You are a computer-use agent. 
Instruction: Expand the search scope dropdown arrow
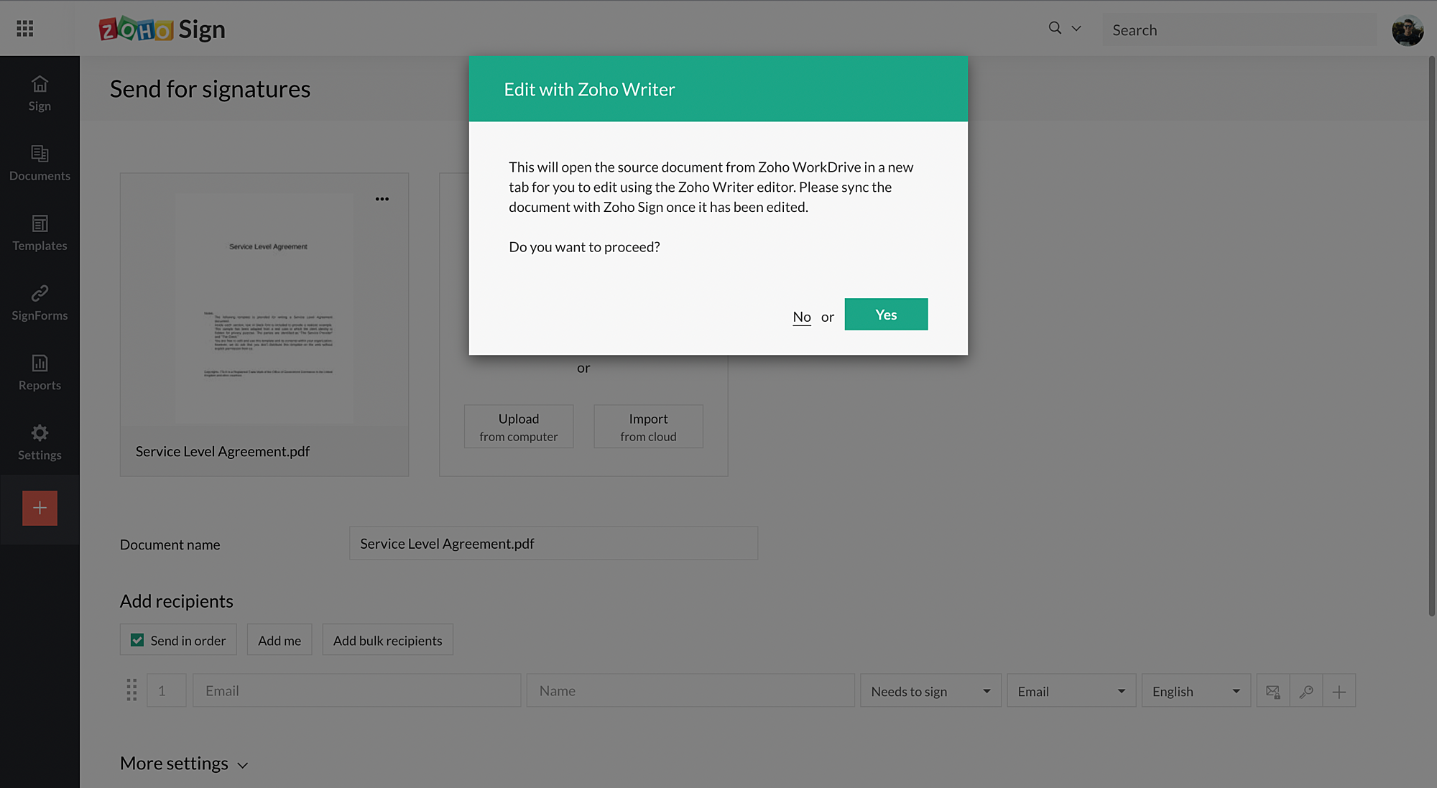[1076, 29]
